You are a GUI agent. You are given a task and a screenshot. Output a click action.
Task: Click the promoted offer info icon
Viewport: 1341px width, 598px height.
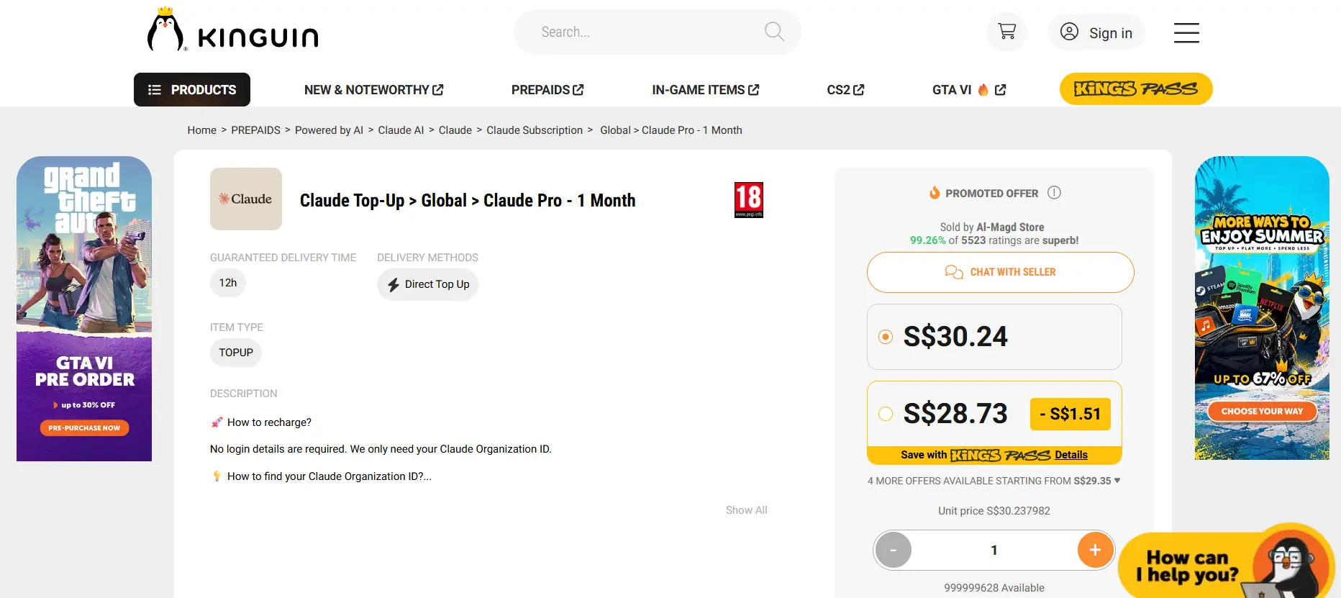point(1054,193)
